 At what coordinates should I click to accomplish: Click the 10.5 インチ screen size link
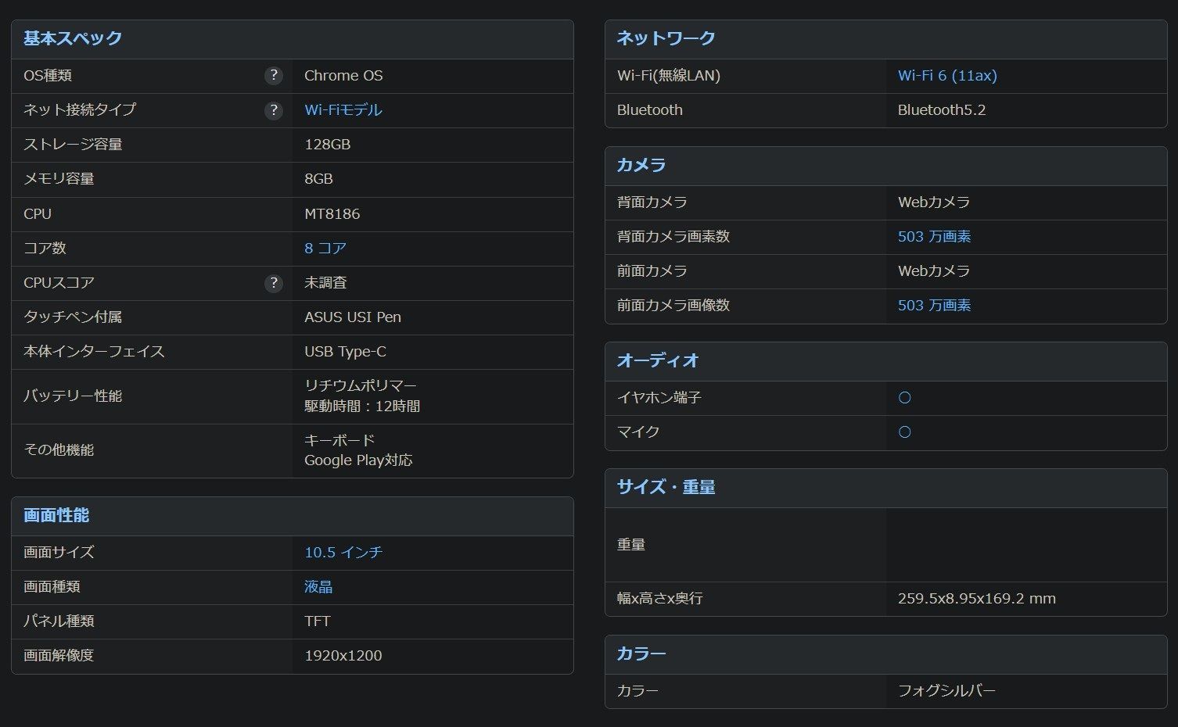tap(343, 553)
